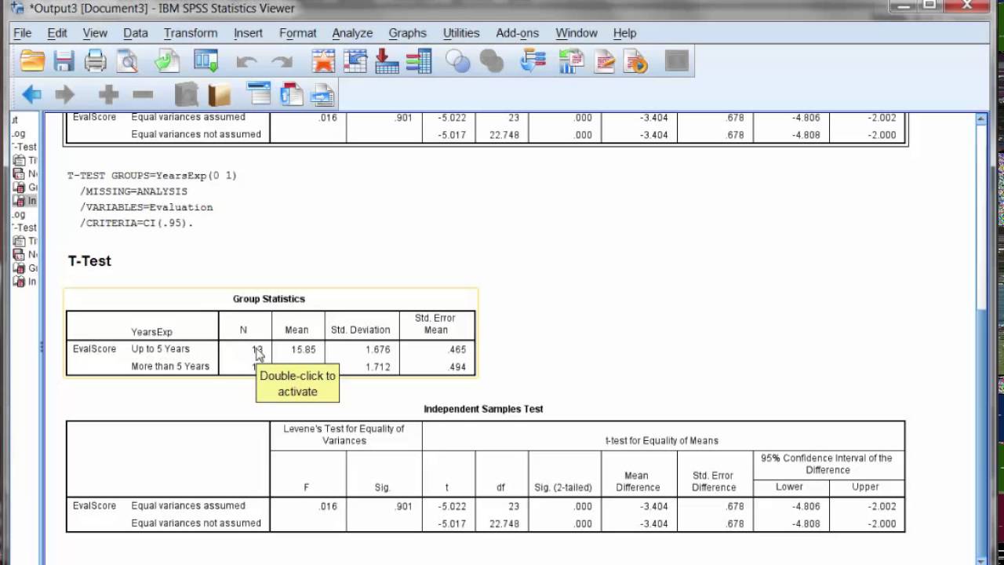Viewport: 1004px width, 565px height.
Task: Click the 'Sig. (2-tailed)' column header
Action: click(x=565, y=487)
